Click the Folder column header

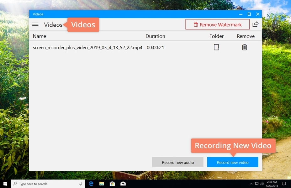[216, 36]
